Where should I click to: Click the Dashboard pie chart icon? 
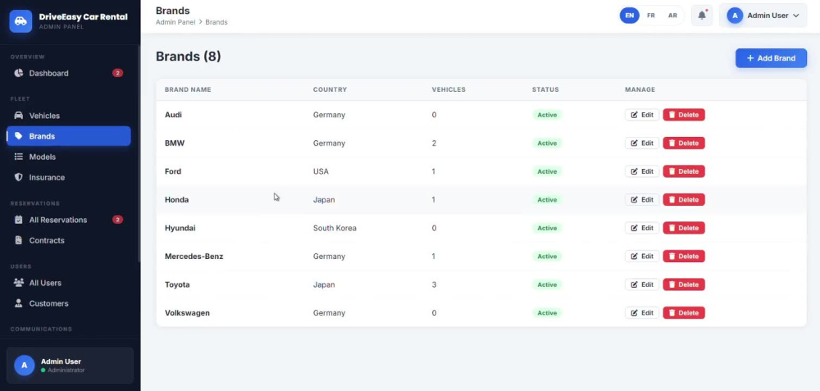tap(18, 73)
